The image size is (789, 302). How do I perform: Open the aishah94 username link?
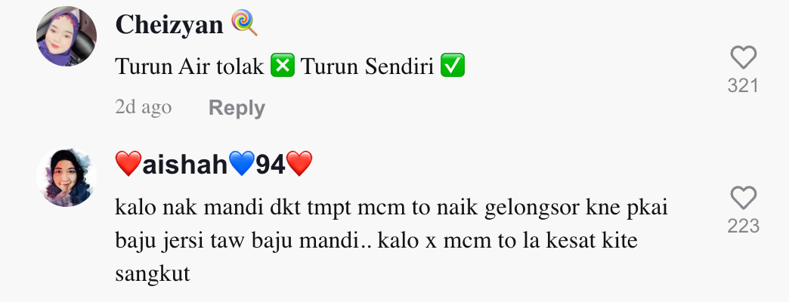pyautogui.click(x=214, y=165)
